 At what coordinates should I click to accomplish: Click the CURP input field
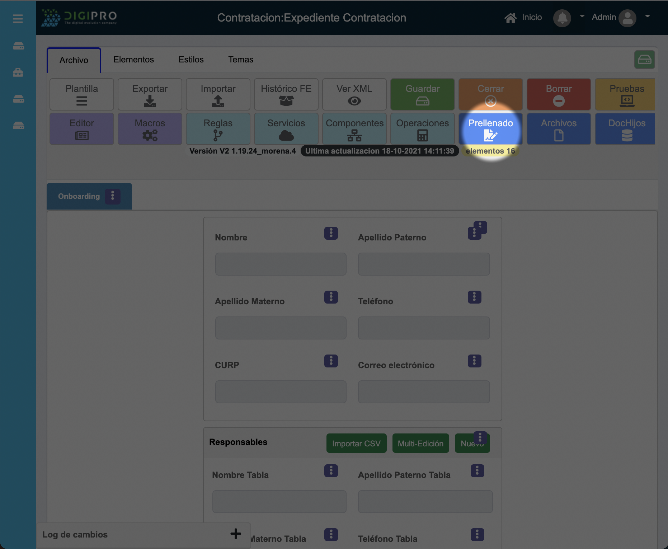pos(281,392)
